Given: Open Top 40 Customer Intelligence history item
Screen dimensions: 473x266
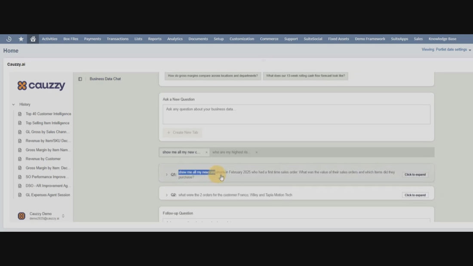Looking at the screenshot, I should 48,114.
